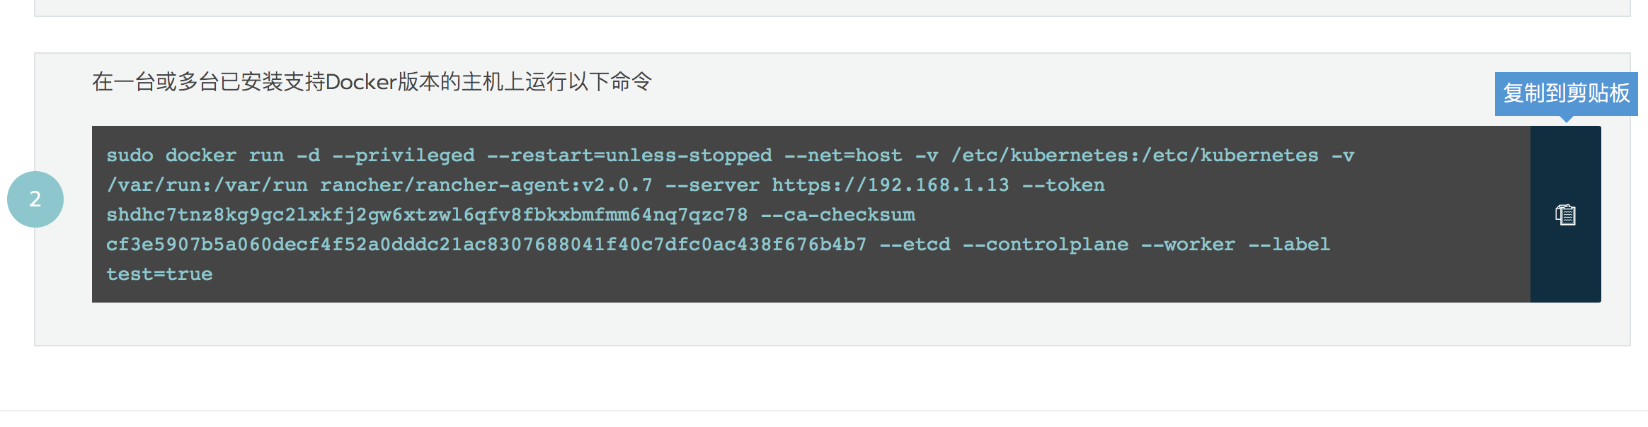Click the --worker role flag
Image resolution: width=1648 pixels, height=427 pixels.
(x=1188, y=245)
